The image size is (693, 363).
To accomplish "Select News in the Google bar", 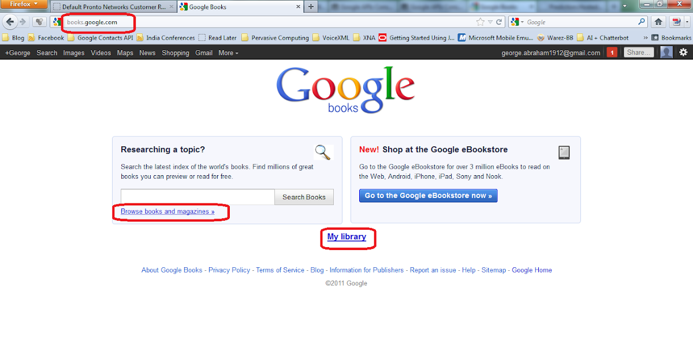I will tap(147, 52).
